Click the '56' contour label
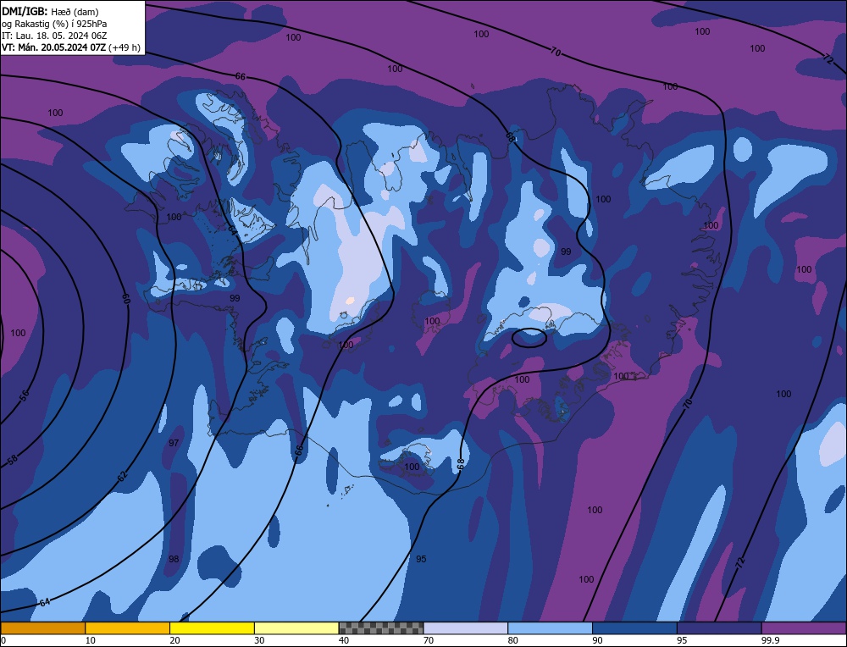The height and width of the screenshot is (647, 847). click(25, 395)
